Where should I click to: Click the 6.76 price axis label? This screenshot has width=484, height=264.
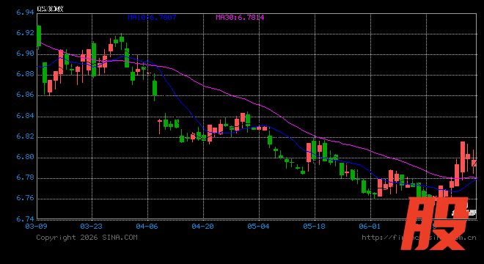pos(26,198)
